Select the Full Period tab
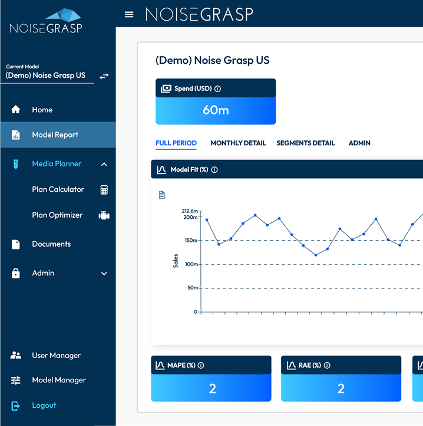Viewport: 423px width, 426px height. coord(176,143)
